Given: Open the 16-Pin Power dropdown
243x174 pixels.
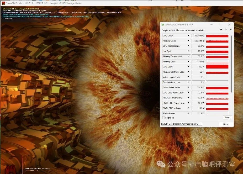Looking at the screenshot, I should click(188, 113).
